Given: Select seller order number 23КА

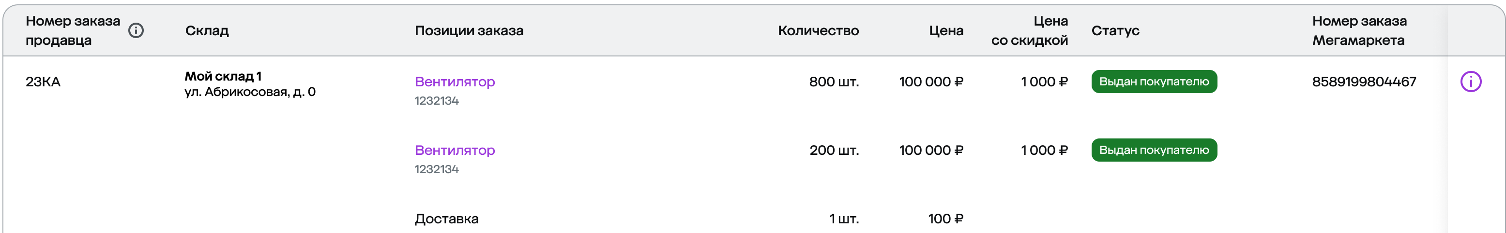Looking at the screenshot, I should (43, 82).
